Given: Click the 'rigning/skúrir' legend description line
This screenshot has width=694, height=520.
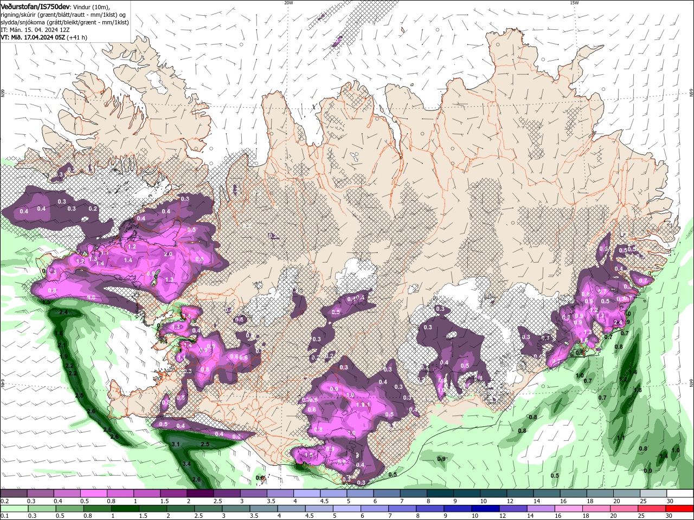Looking at the screenshot, I should [x=63, y=15].
